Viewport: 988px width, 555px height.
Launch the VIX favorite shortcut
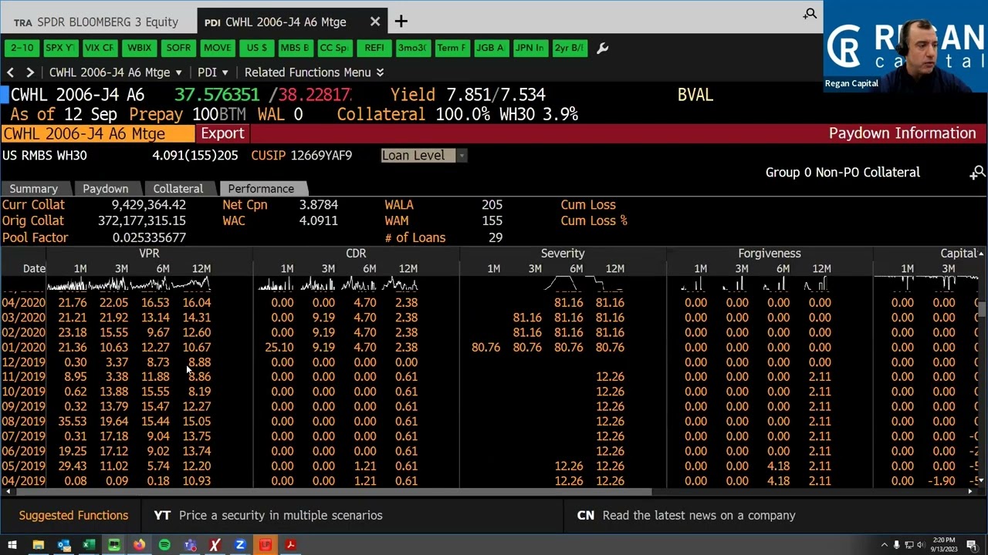99,48
